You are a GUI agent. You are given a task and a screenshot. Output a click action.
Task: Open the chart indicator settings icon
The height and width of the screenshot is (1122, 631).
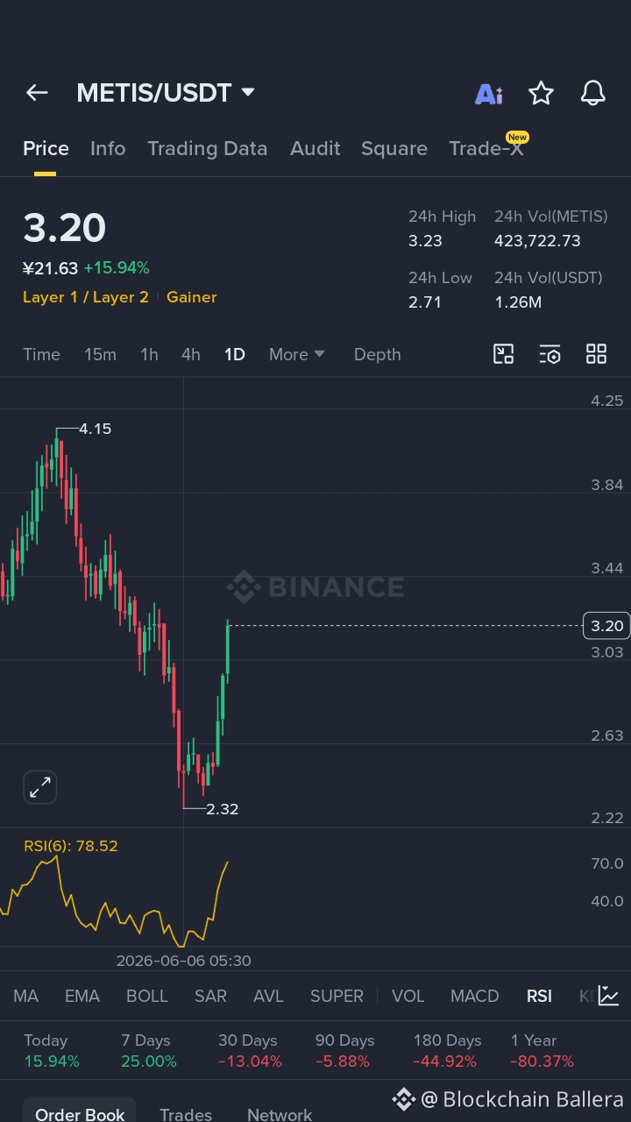tap(549, 354)
